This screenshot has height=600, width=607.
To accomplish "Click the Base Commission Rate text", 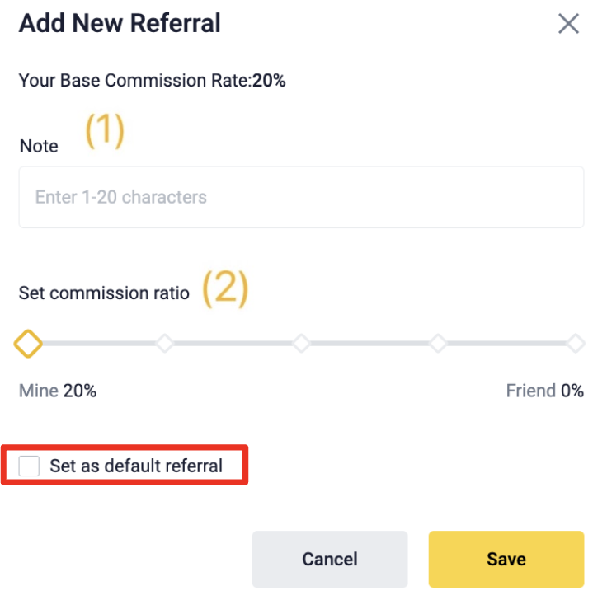I will 152,81.
